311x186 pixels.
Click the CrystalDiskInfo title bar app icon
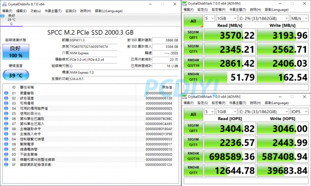click(x=4, y=4)
